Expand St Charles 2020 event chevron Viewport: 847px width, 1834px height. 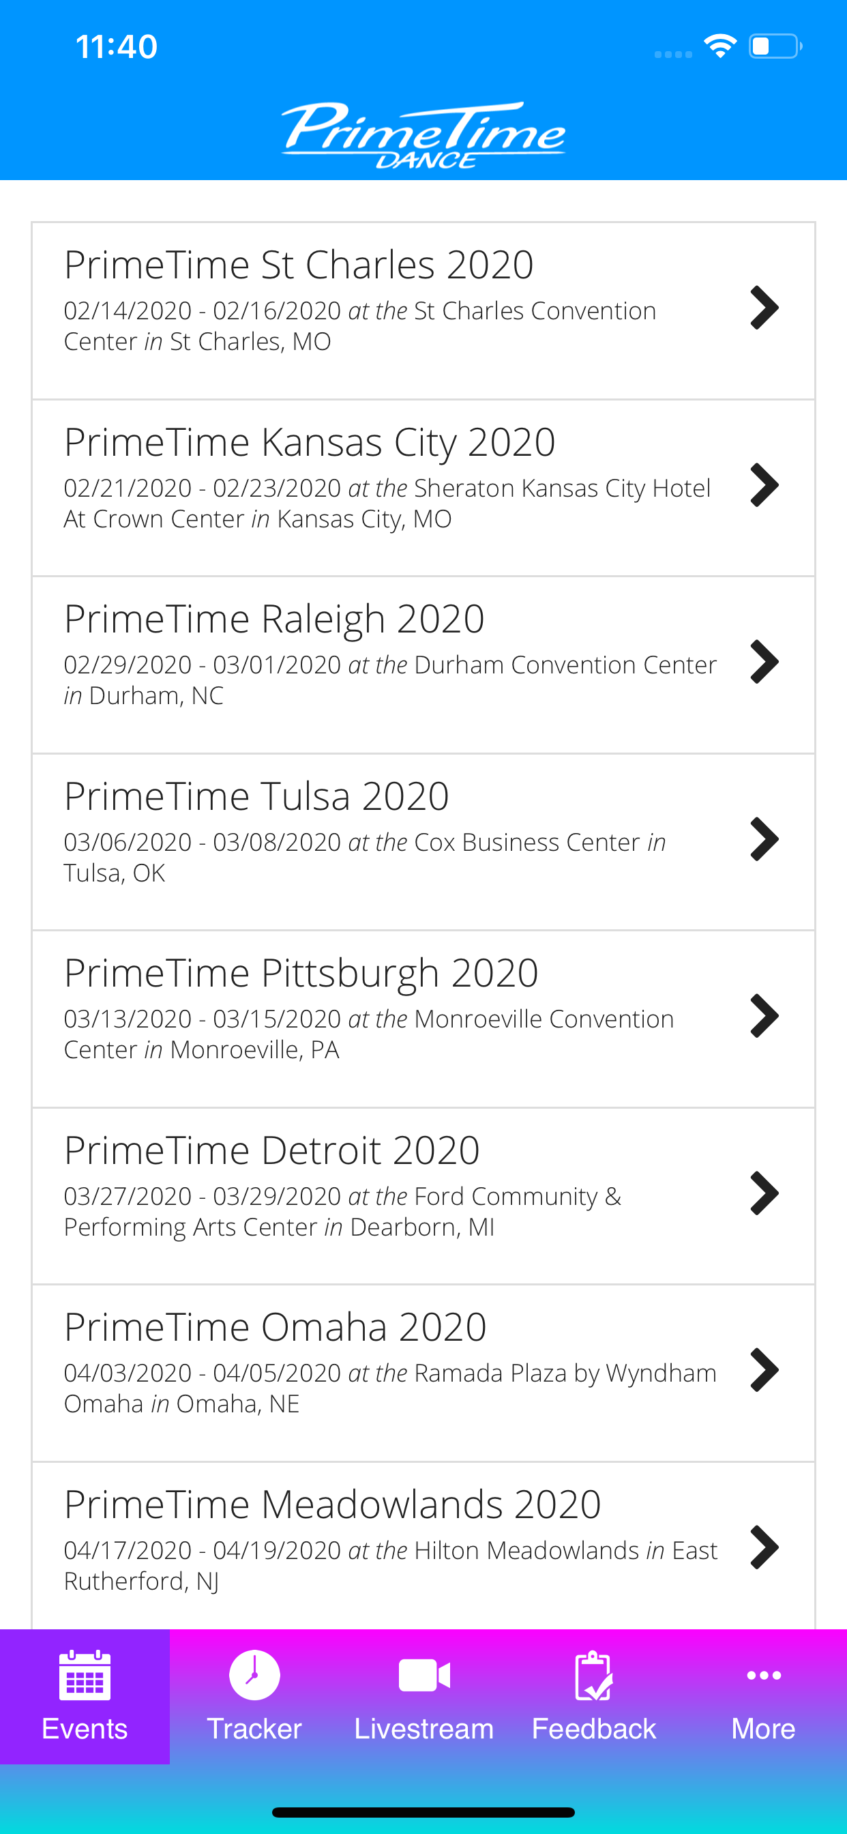tap(764, 308)
